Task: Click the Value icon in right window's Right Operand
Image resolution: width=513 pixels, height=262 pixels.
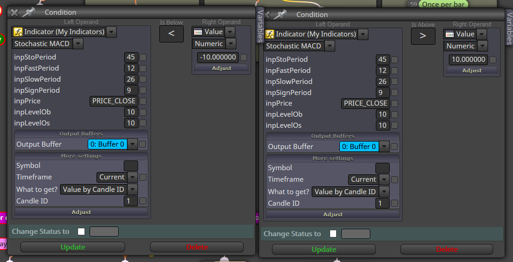Action: pyautogui.click(x=450, y=34)
